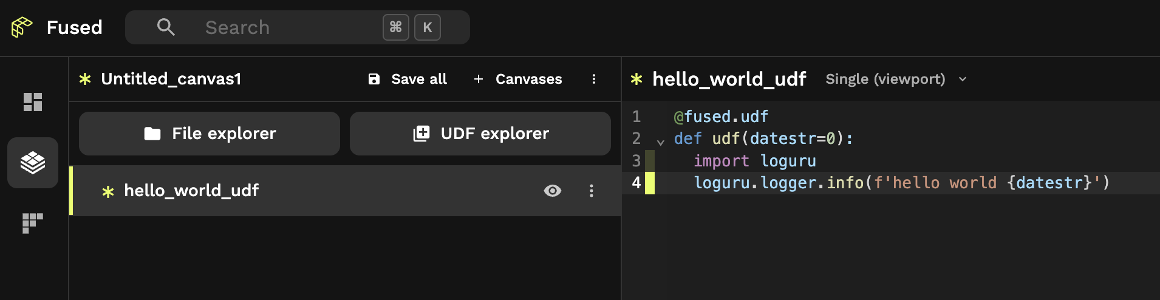Click the Save all label

pos(419,79)
